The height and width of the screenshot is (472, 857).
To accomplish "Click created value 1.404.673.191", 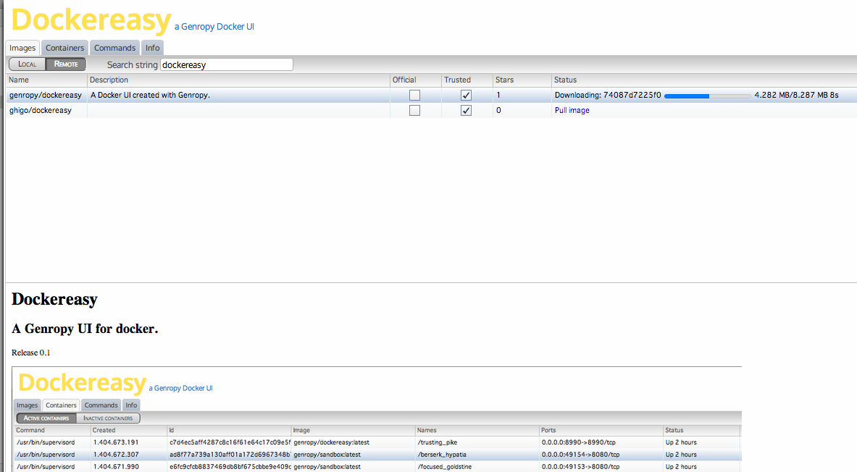I will pyautogui.click(x=116, y=442).
